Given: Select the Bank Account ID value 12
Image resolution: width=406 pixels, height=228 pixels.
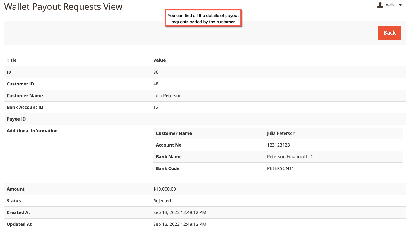Looking at the screenshot, I should coord(156,107).
